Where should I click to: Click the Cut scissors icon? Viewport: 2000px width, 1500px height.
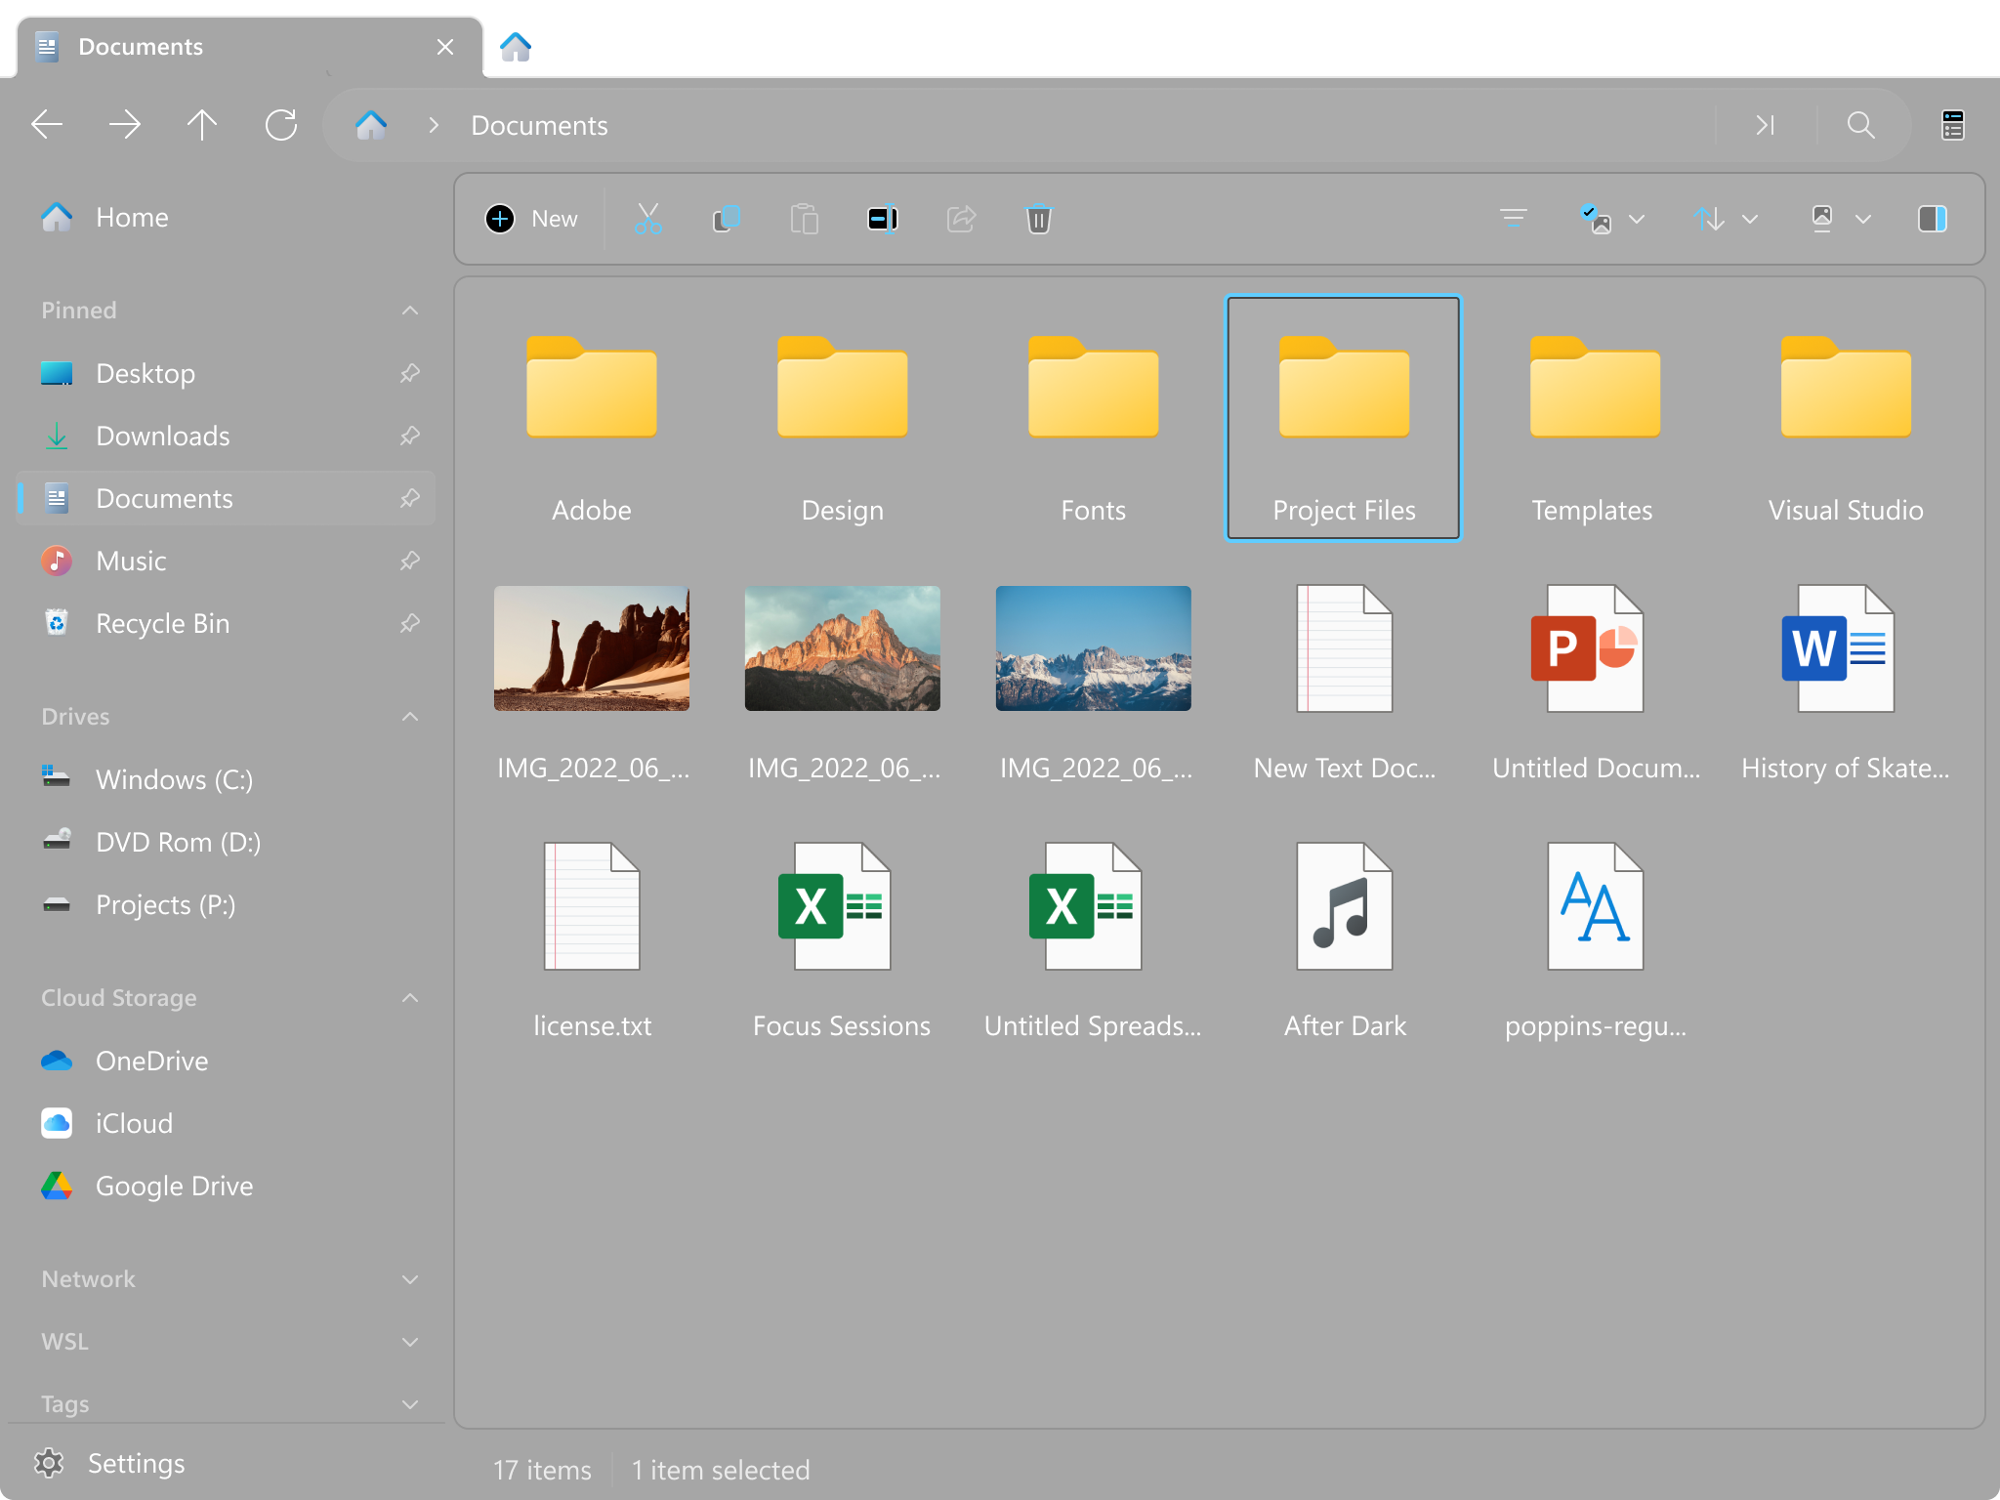(x=647, y=219)
